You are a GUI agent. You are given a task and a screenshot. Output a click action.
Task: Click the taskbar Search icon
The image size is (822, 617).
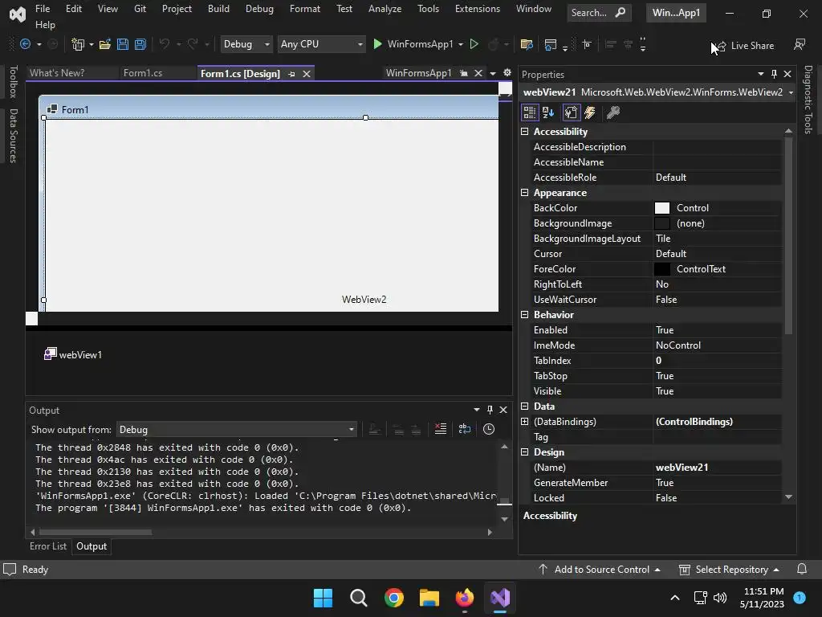pyautogui.click(x=359, y=598)
